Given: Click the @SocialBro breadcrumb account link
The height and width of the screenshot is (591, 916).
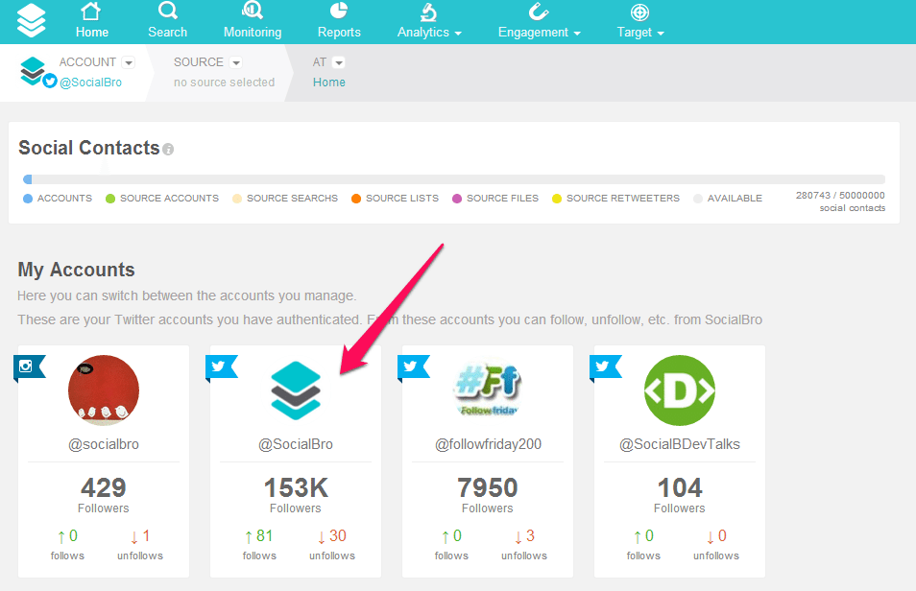Looking at the screenshot, I should click(x=90, y=83).
